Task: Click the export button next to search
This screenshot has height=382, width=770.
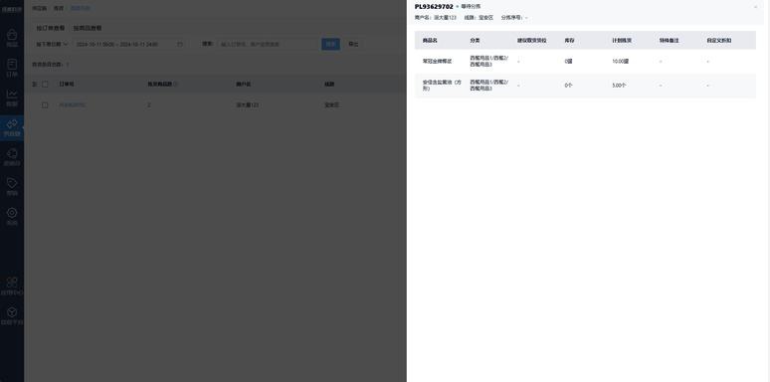Action: (353, 44)
